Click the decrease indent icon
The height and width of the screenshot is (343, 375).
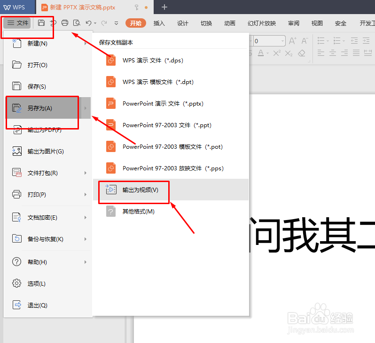(354, 41)
